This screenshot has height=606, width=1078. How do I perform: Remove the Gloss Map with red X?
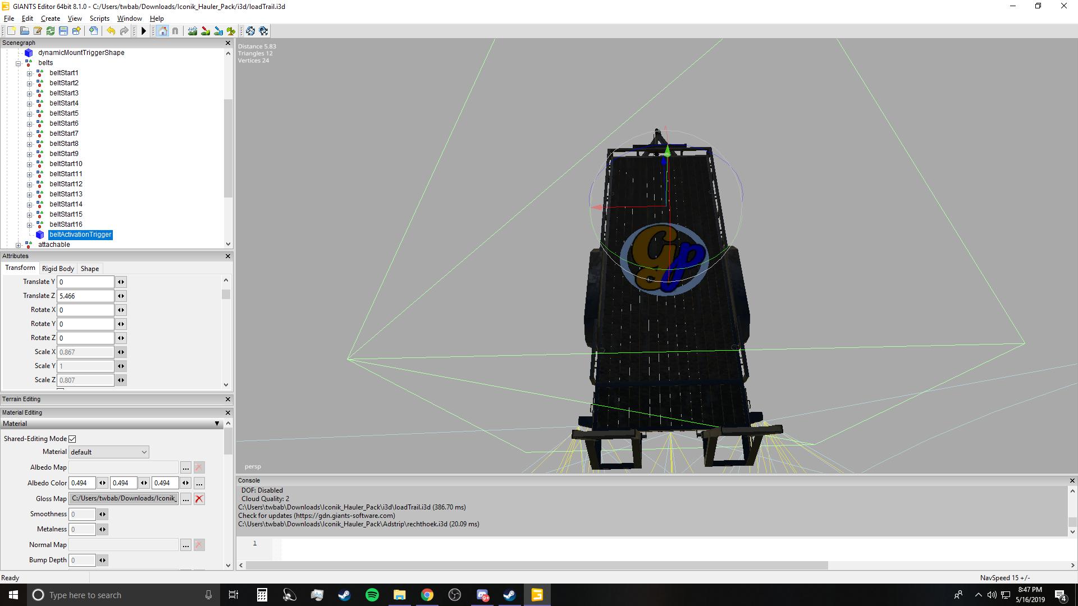[x=199, y=499]
